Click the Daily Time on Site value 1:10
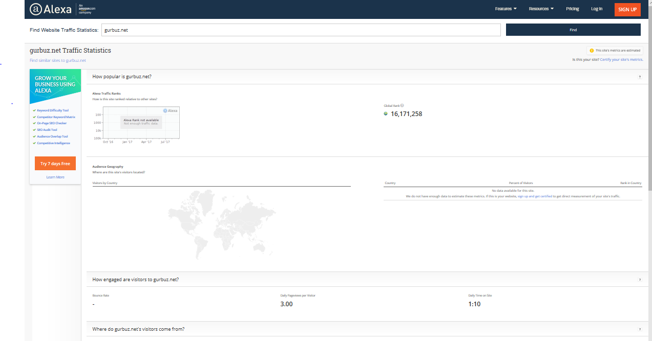The width and height of the screenshot is (652, 341). coord(474,304)
